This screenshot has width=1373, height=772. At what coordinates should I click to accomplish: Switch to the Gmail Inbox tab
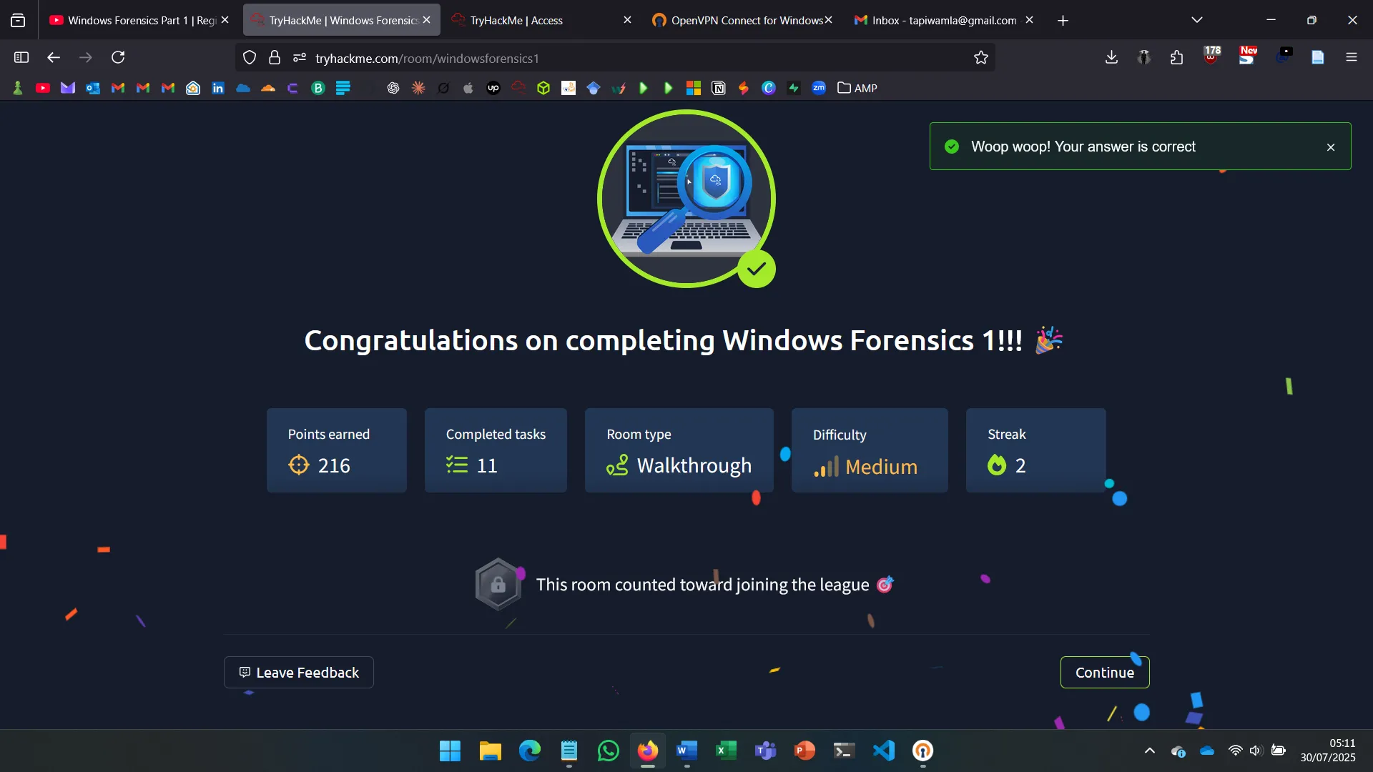coord(937,20)
